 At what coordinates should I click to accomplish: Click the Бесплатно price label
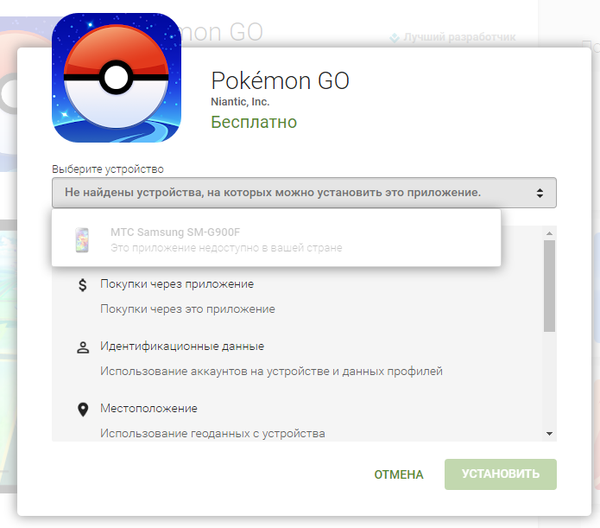(254, 122)
